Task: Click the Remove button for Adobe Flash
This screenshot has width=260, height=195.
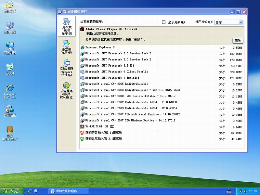Action: [x=238, y=41]
